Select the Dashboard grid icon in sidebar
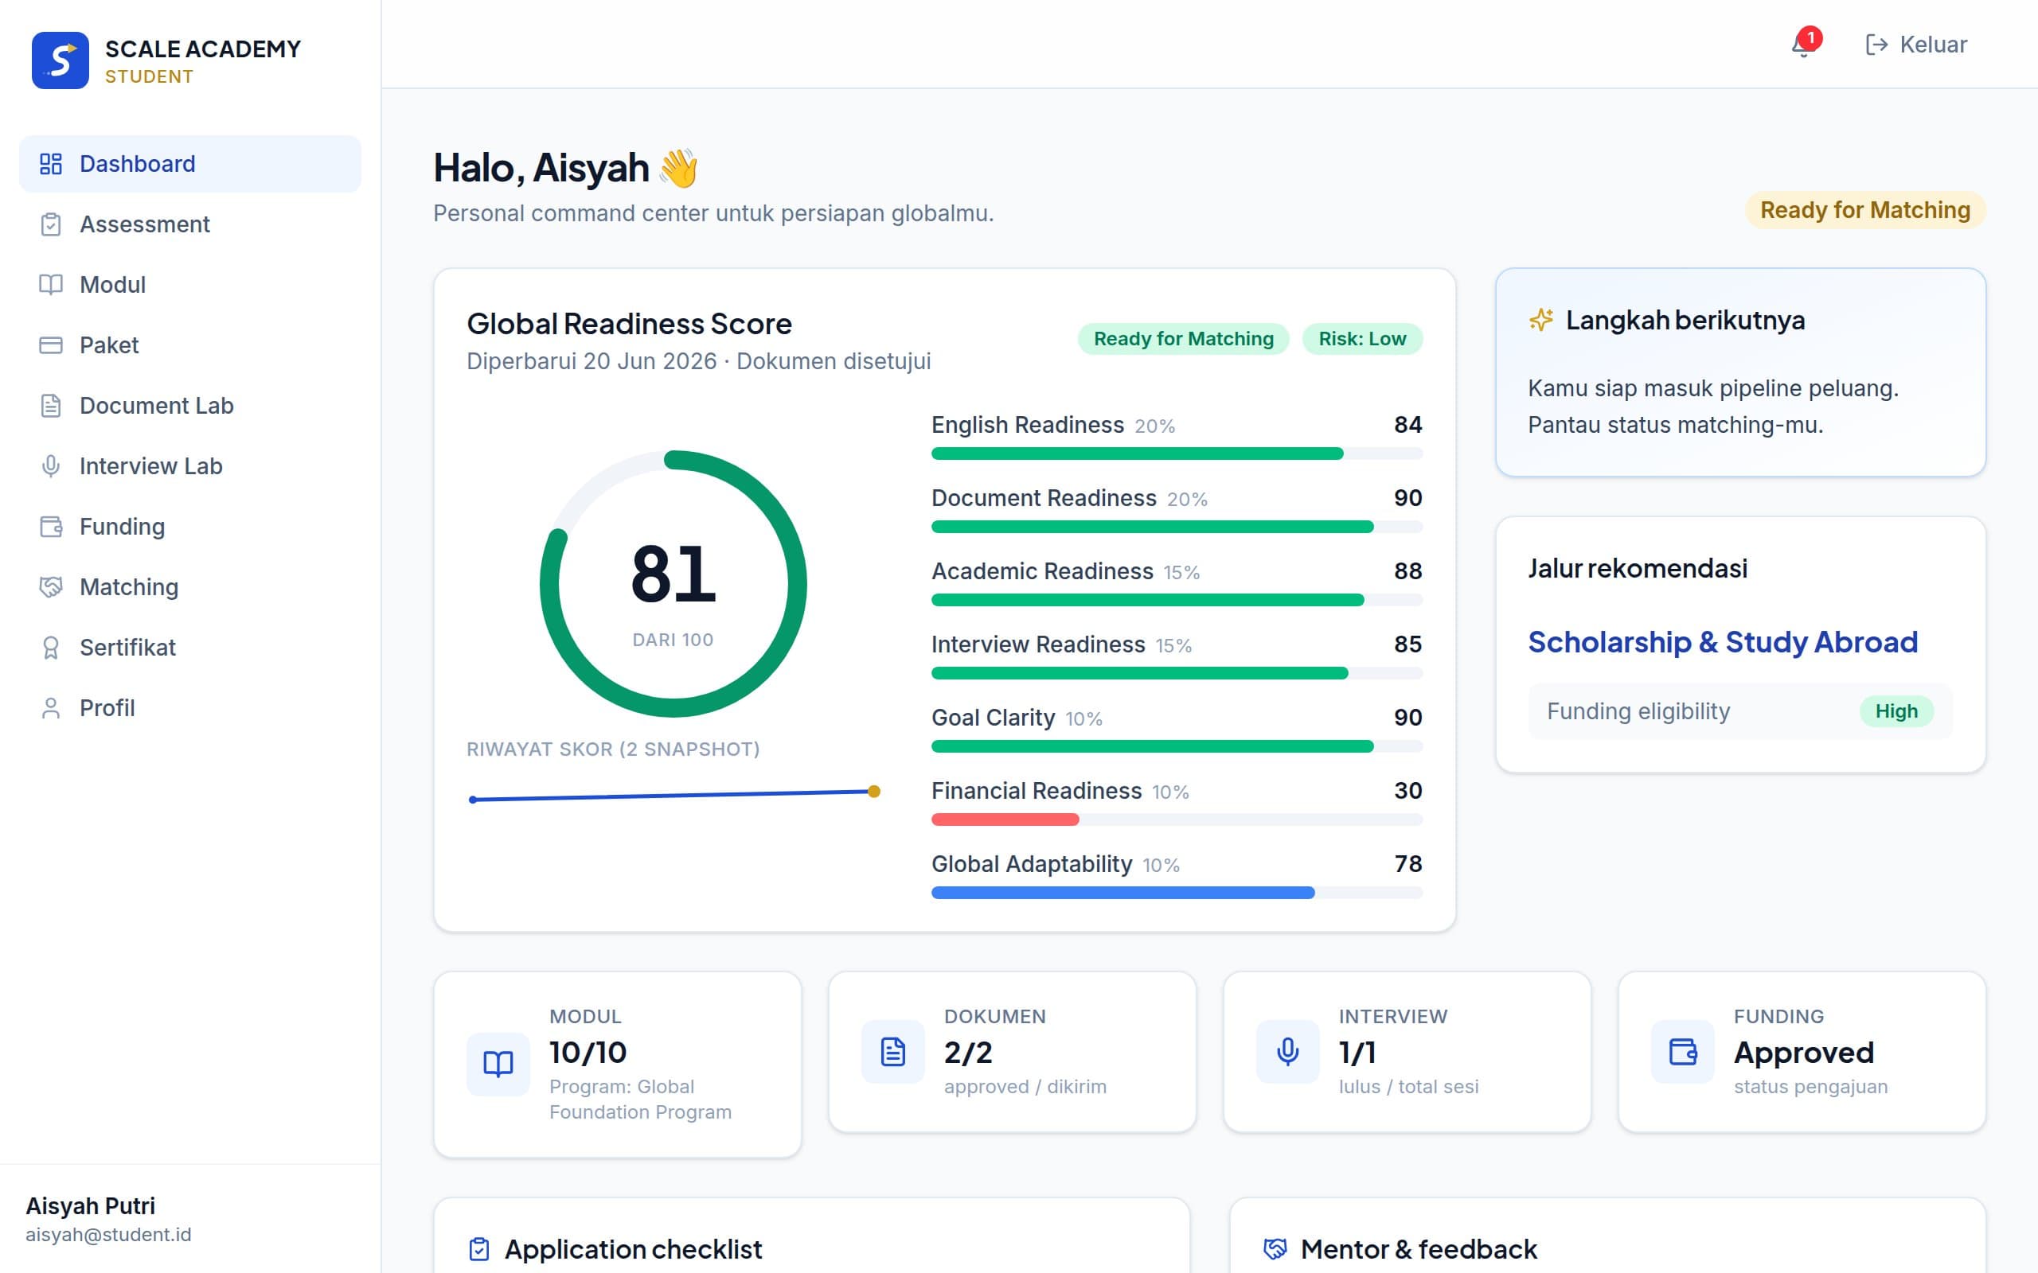 coord(52,163)
